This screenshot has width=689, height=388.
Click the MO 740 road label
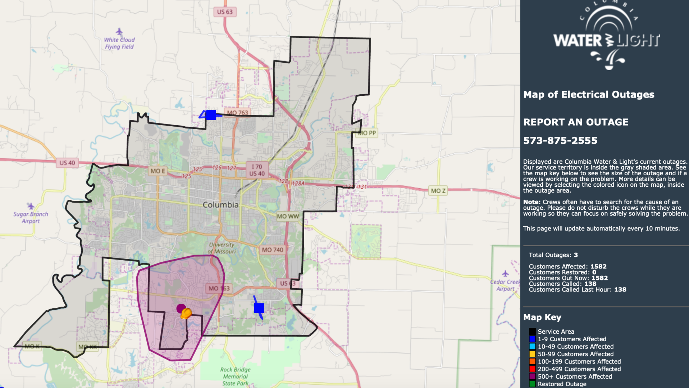[x=272, y=250]
